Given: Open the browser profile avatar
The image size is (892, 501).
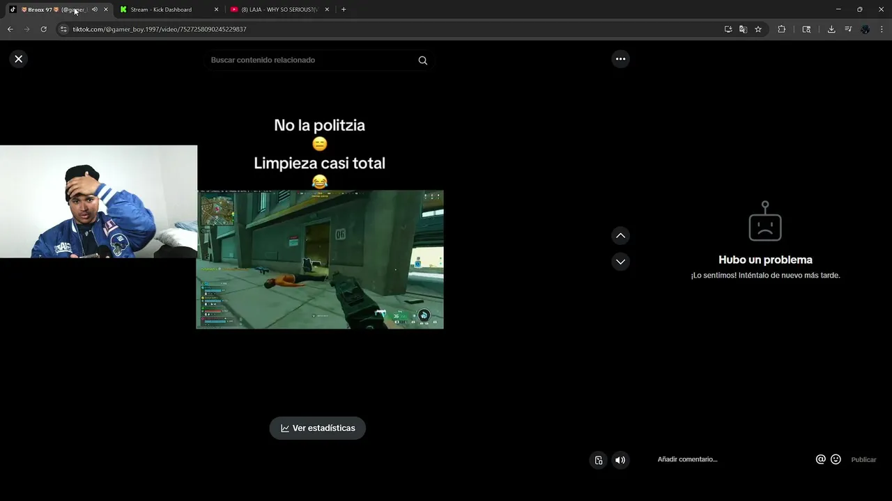Looking at the screenshot, I should point(865,29).
